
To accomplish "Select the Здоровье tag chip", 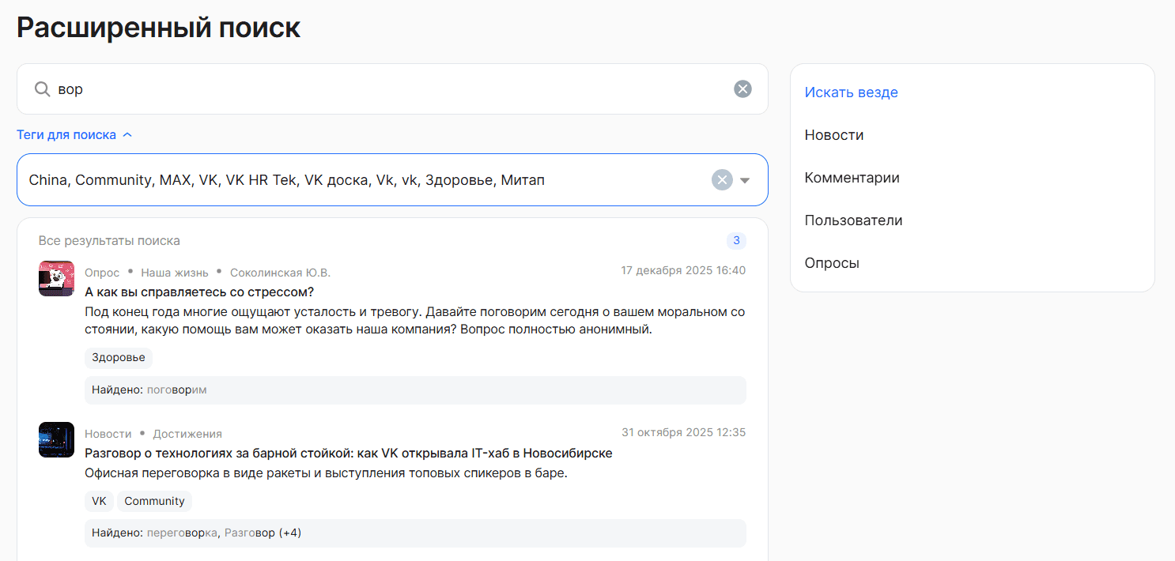I will pyautogui.click(x=118, y=358).
